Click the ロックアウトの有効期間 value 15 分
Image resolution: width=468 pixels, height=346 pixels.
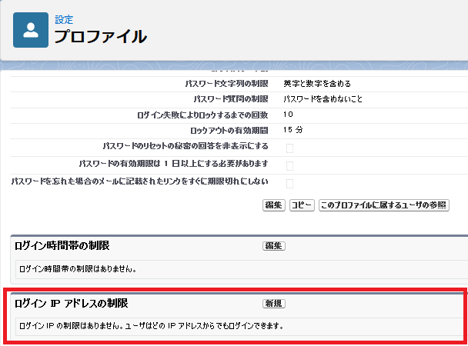point(292,130)
